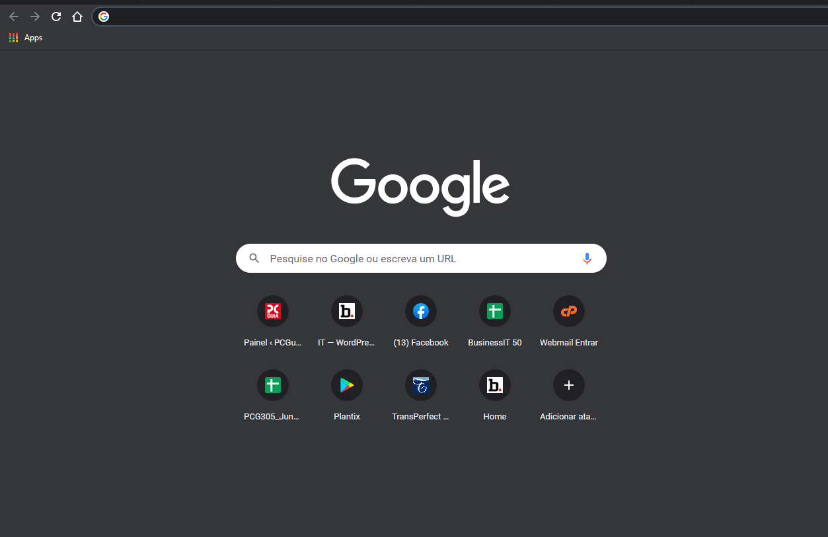Open the Plantix Play Store icon
Image resolution: width=828 pixels, height=537 pixels.
[x=347, y=385]
